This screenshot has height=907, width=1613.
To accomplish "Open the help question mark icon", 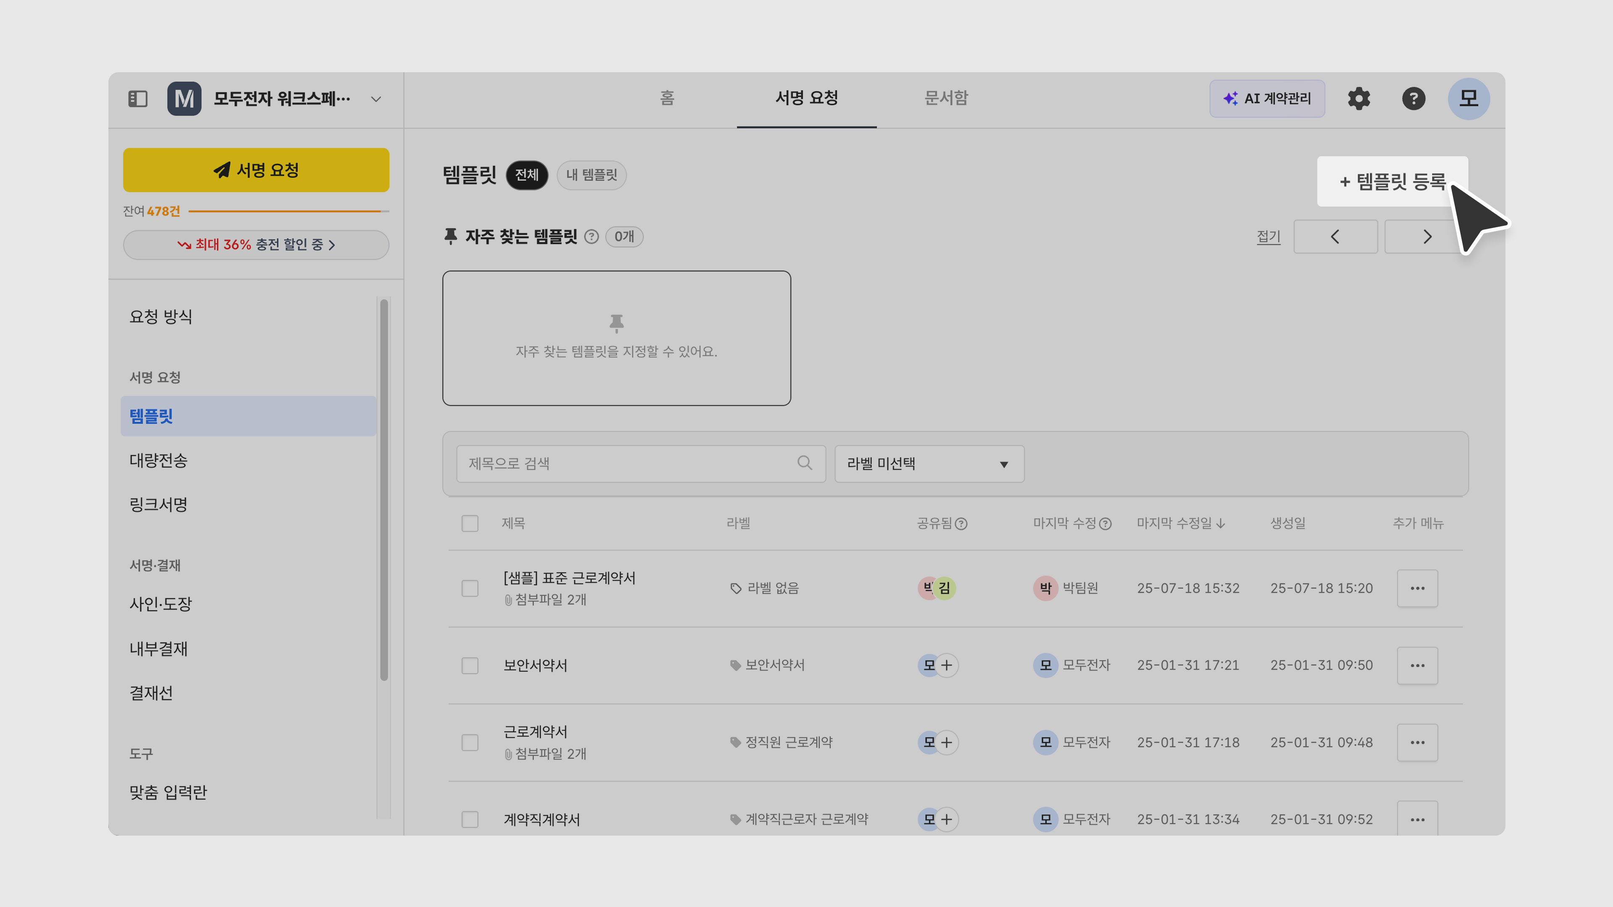I will (x=1413, y=99).
